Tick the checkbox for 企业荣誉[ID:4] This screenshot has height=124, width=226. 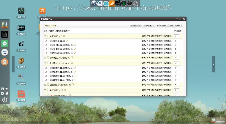pyautogui.click(x=46, y=49)
